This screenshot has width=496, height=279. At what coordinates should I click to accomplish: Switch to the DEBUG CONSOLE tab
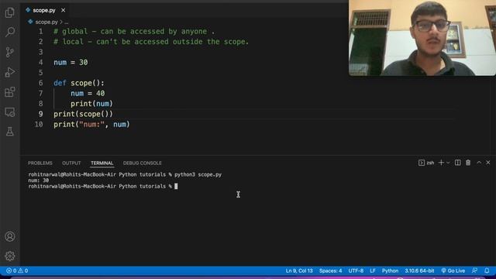click(x=143, y=163)
